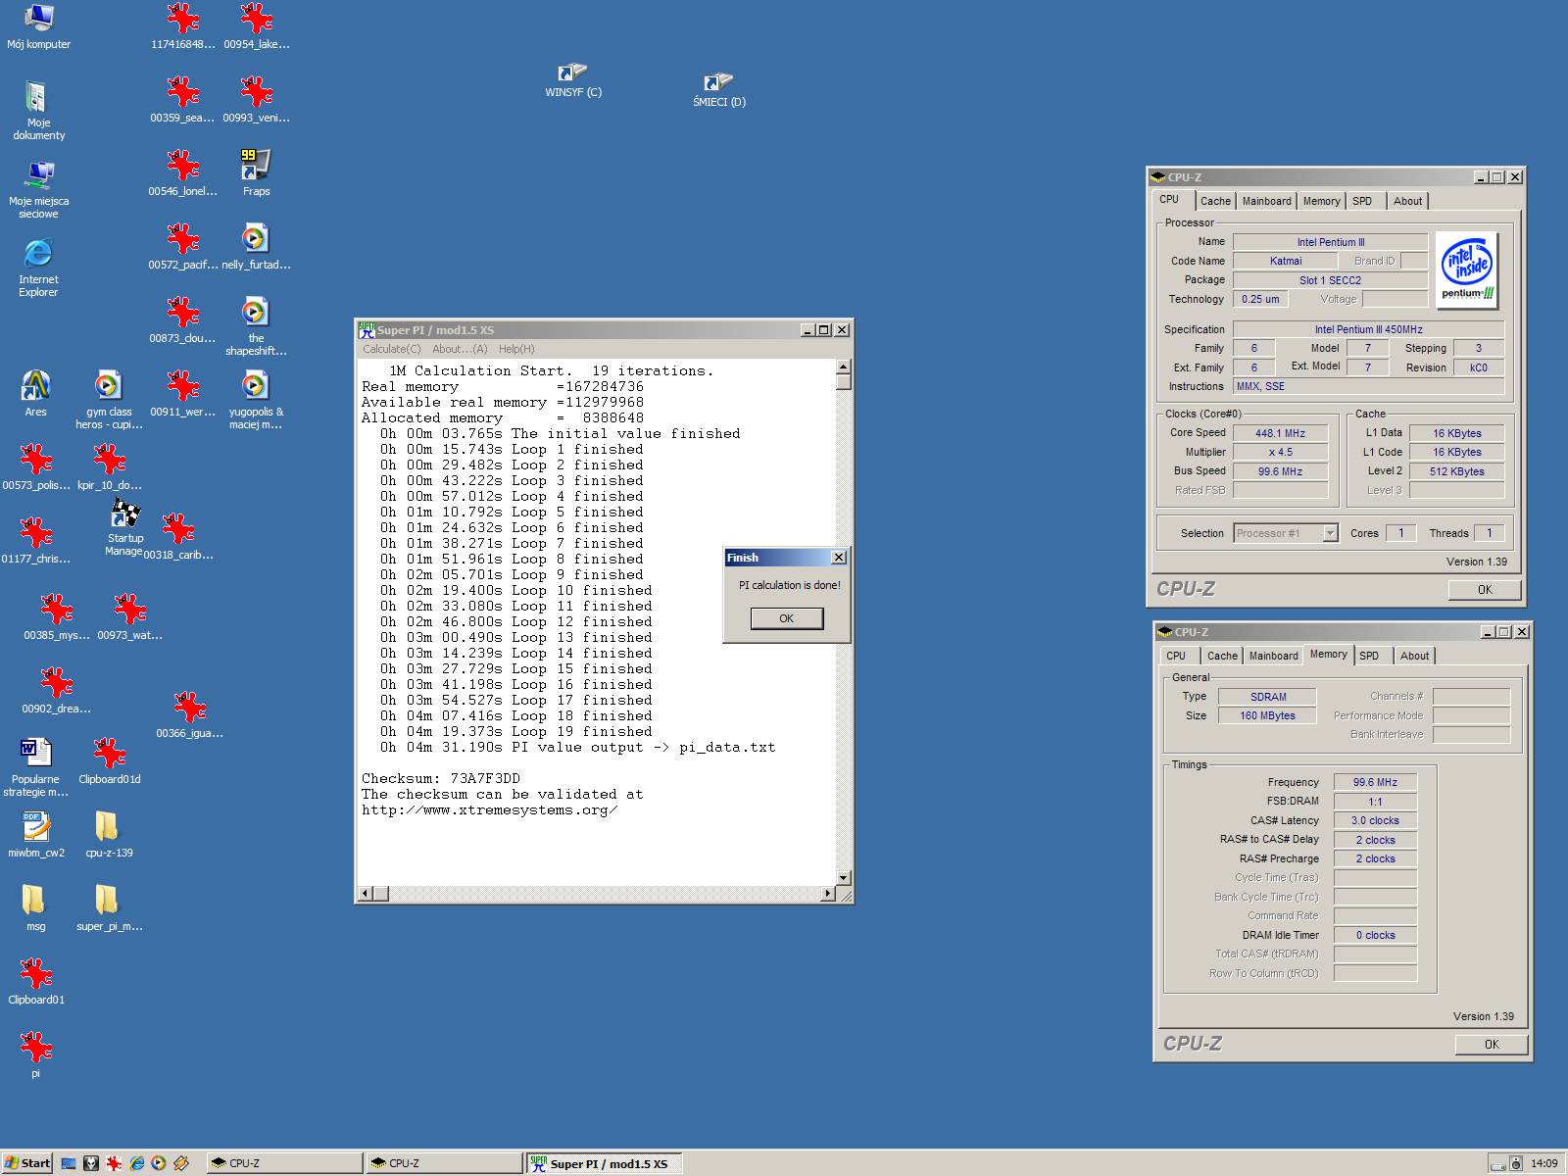Click the Checksum: 73A7F3DD line

coord(441,778)
